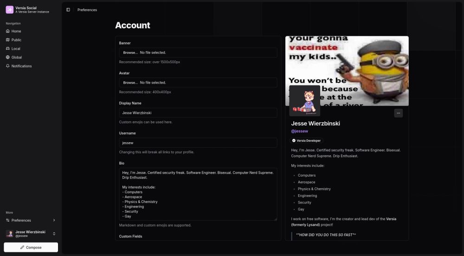Click the Jesse Wierzbinski profile name heading
464x256 pixels.
coord(316,124)
